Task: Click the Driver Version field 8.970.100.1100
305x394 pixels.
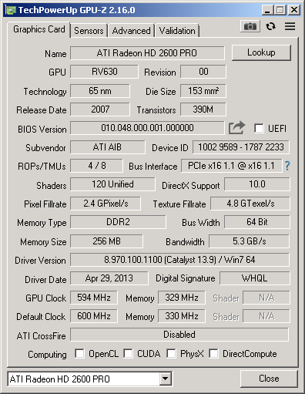Action: tap(179, 260)
